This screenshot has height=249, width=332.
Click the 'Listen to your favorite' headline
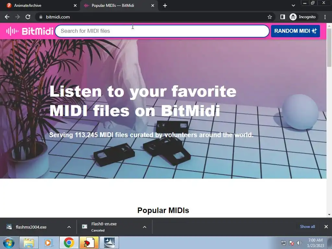point(143,91)
